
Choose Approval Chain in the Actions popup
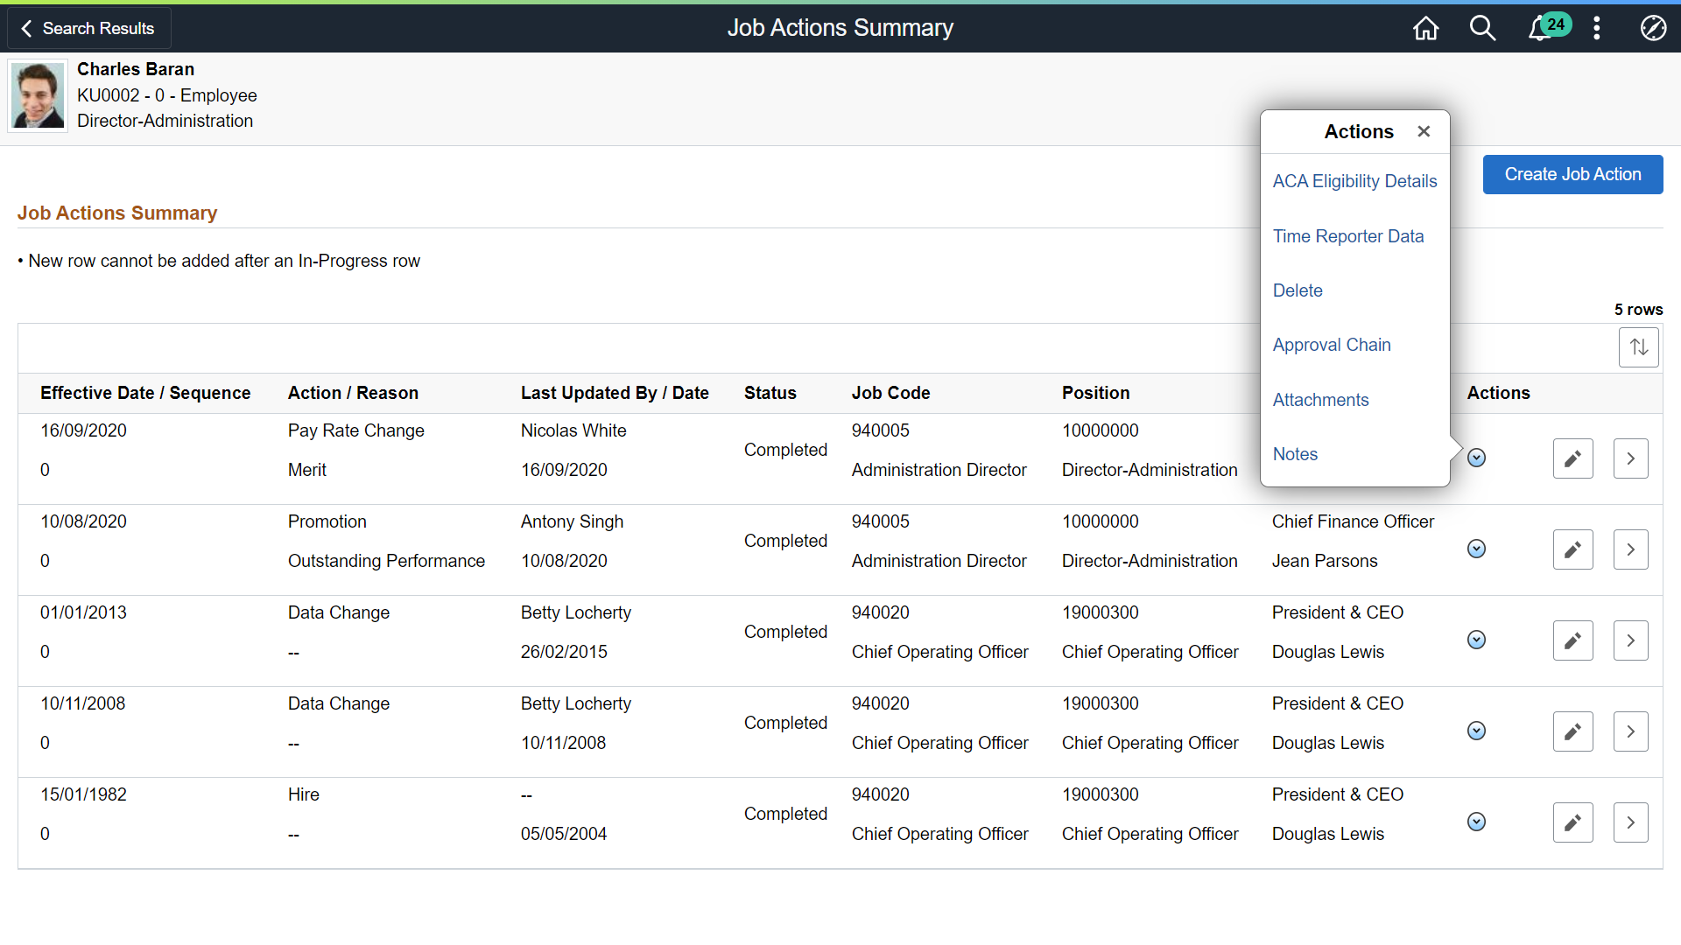pos(1331,345)
